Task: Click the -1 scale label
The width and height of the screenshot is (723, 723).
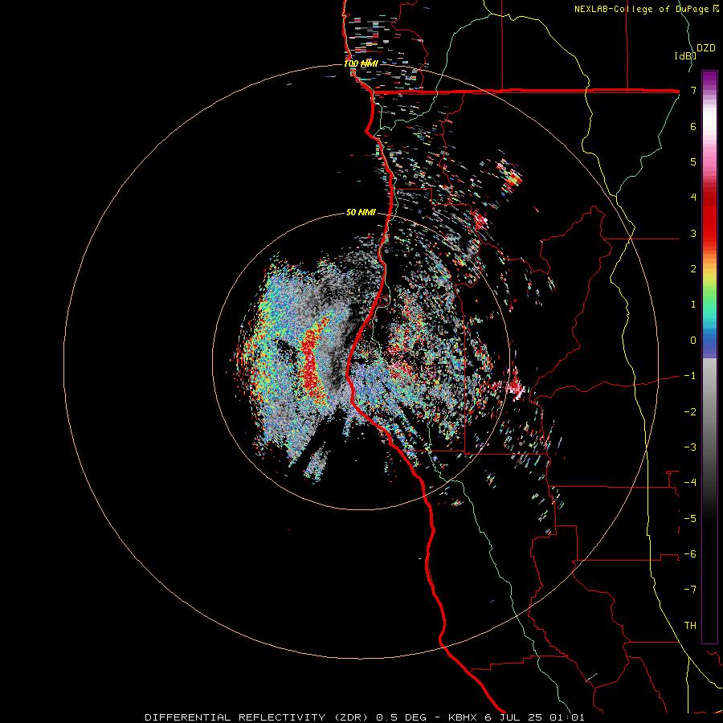Action: (x=690, y=376)
